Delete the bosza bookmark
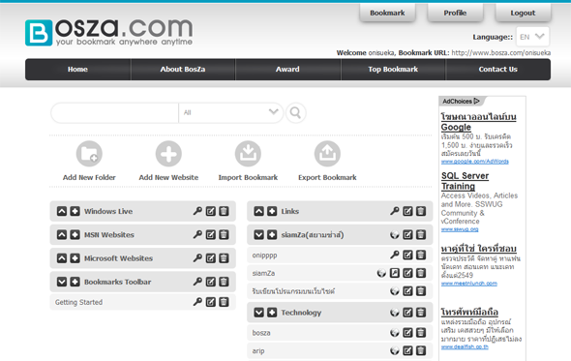Image resolution: width=571 pixels, height=361 pixels. pyautogui.click(x=421, y=333)
